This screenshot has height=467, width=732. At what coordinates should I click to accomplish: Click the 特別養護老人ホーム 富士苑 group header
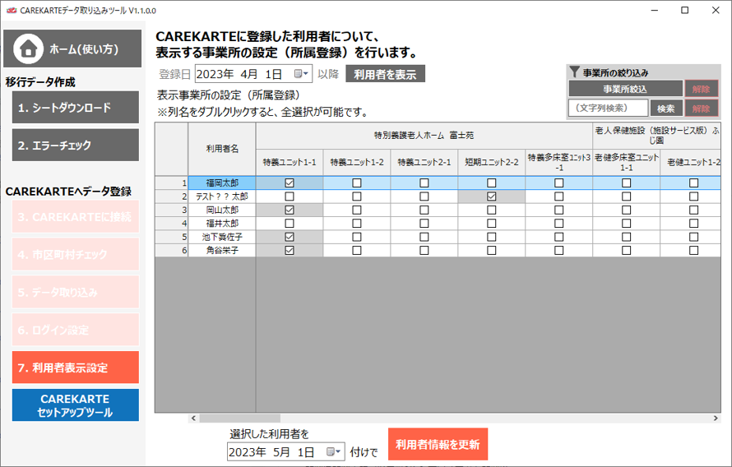pyautogui.click(x=424, y=136)
